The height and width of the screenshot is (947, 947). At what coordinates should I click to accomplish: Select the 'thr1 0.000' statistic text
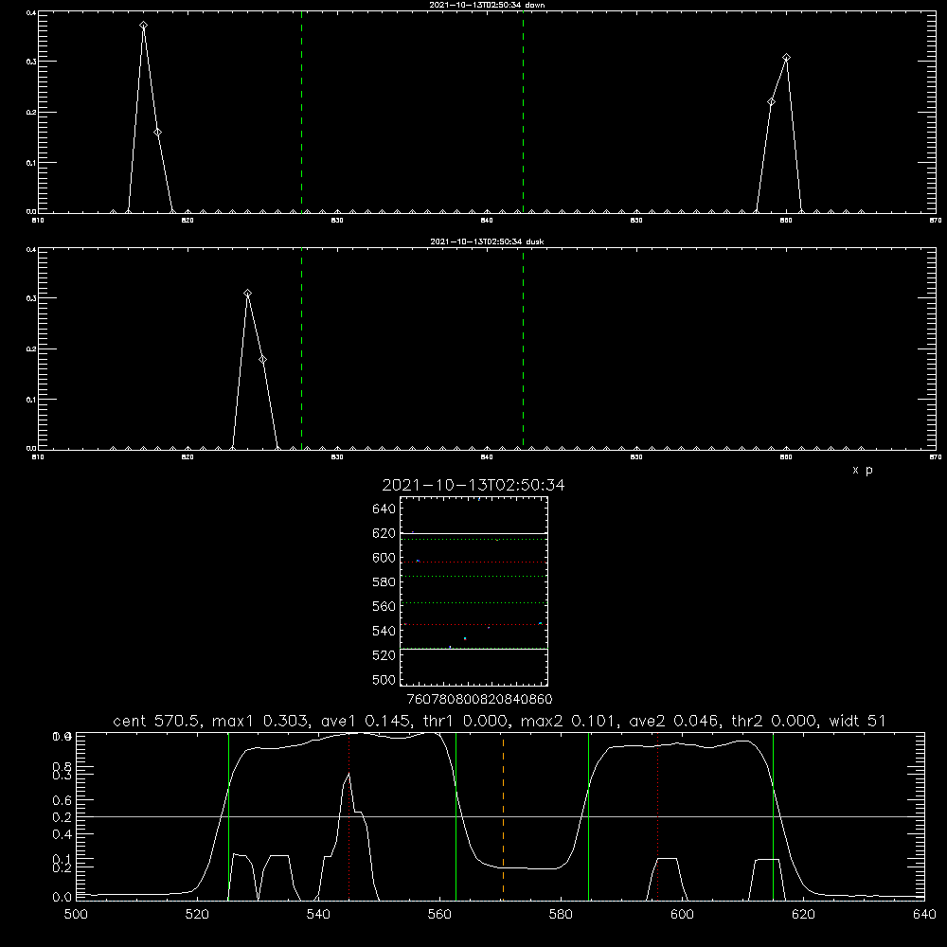click(464, 721)
